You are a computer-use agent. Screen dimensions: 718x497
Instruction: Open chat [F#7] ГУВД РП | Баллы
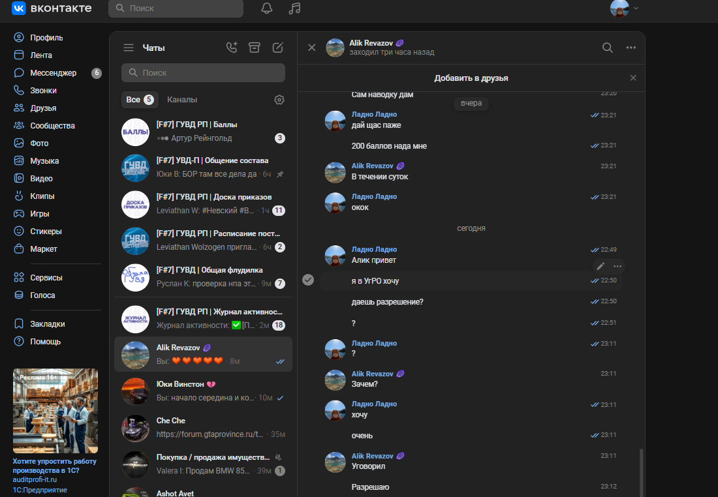coord(203,132)
